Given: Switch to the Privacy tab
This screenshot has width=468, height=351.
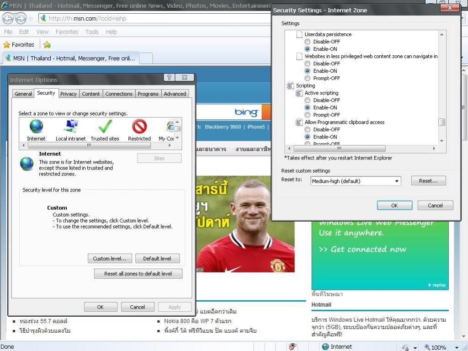Looking at the screenshot, I should [x=69, y=94].
